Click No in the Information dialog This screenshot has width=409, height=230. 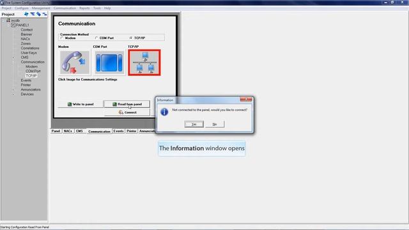(215, 124)
